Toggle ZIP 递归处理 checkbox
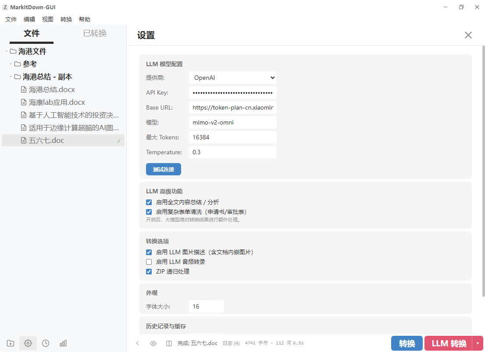 click(149, 272)
